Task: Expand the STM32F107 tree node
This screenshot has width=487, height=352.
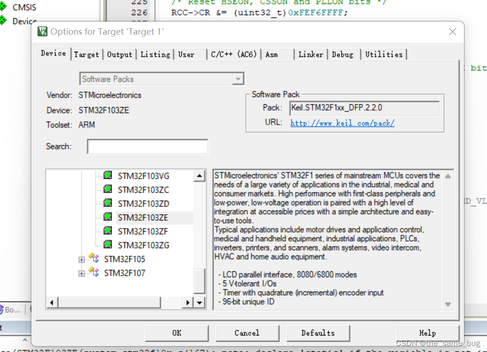Action: [x=81, y=273]
